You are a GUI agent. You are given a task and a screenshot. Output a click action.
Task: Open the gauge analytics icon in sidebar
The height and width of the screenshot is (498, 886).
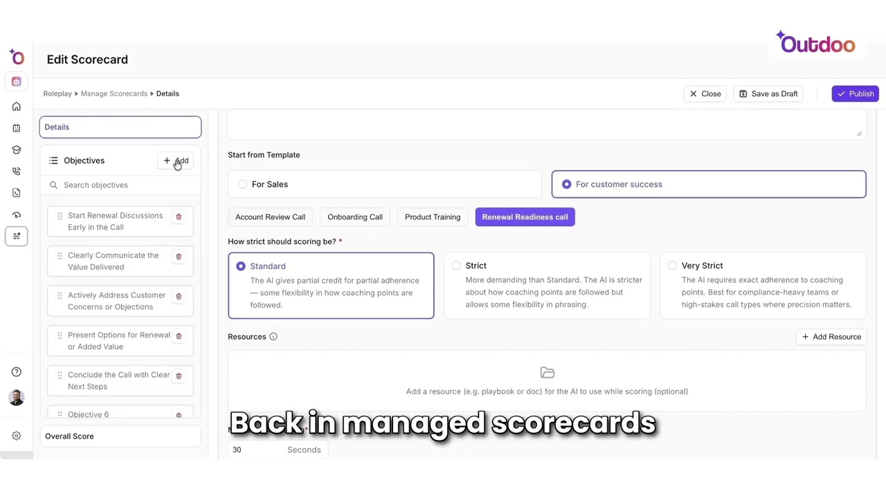17,214
